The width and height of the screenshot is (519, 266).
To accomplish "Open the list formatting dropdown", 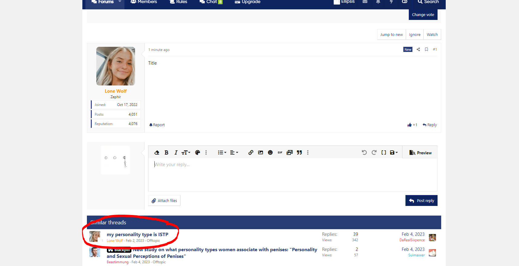I will (222, 152).
